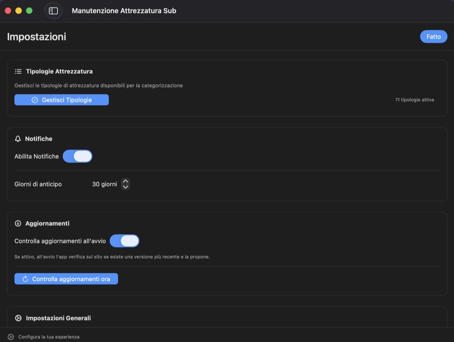Open Gestisci Tipologie
This screenshot has height=342, width=454.
[61, 100]
